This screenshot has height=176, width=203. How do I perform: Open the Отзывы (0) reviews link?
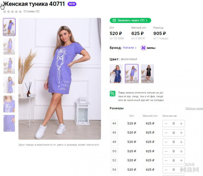tap(31, 11)
